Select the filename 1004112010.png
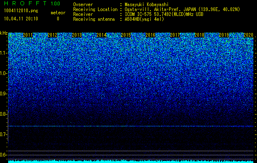 [x=21, y=11]
